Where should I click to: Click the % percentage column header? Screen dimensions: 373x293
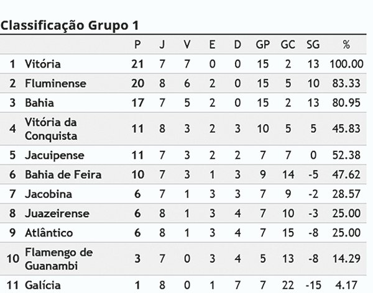point(346,45)
